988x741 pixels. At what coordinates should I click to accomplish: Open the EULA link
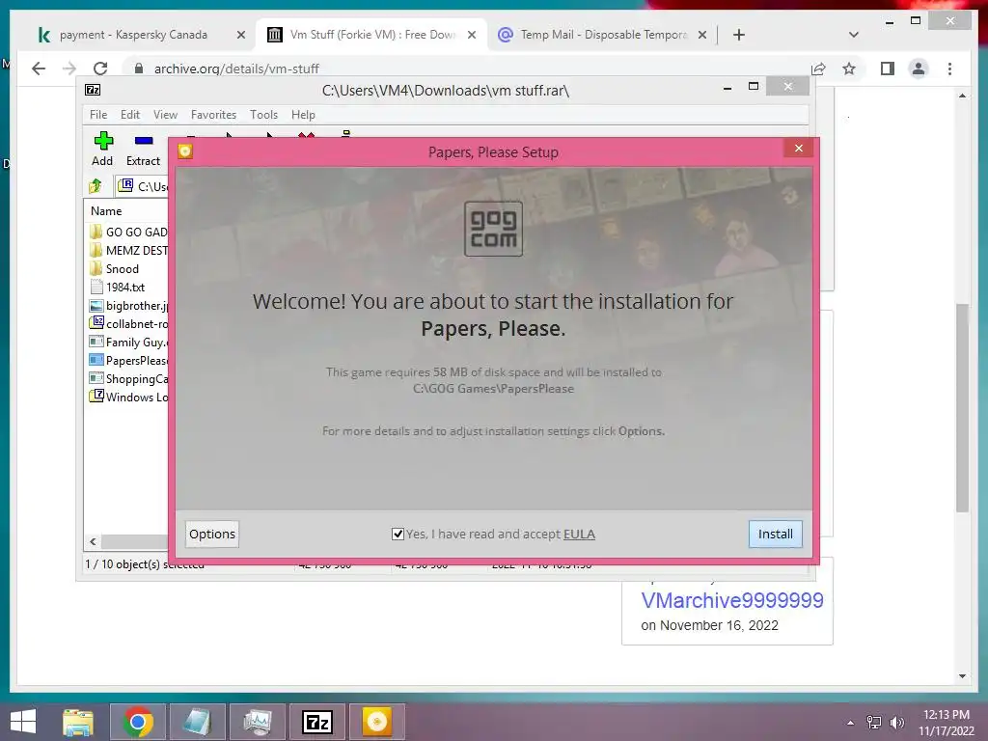(579, 534)
